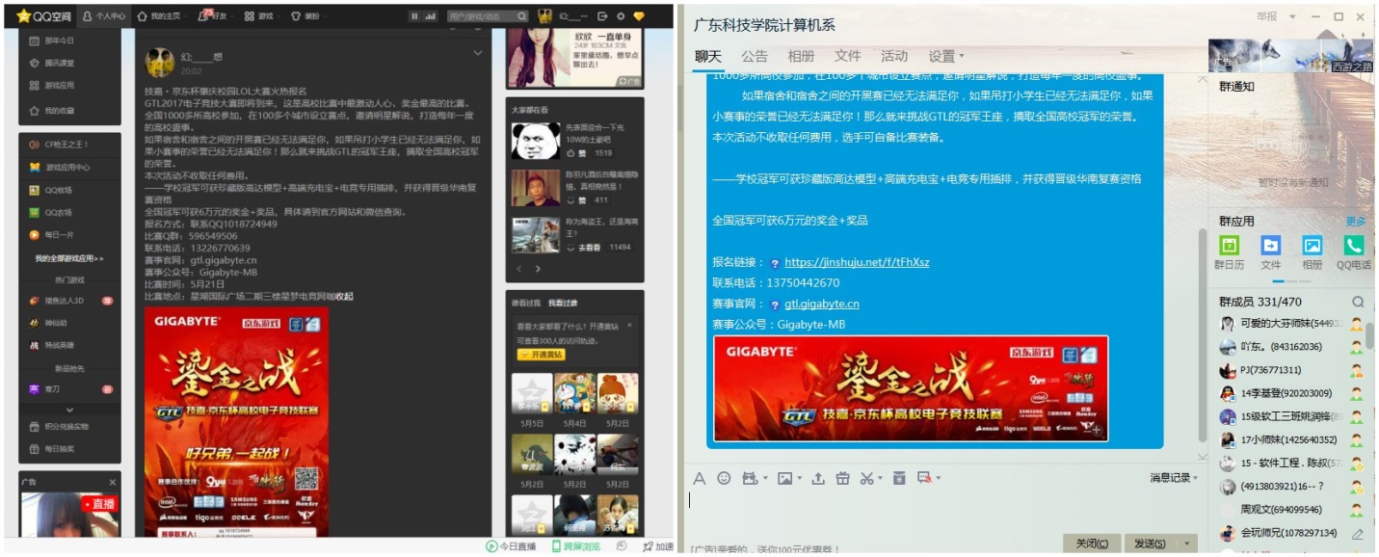Open 积分兑换实物 in the sidebar
1379x557 pixels.
[59, 426]
